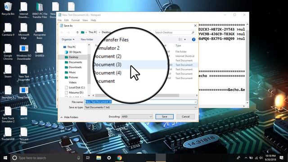Select the 06947-PC File Transfer Files folder icon
The image size is (288, 162).
point(40,10)
